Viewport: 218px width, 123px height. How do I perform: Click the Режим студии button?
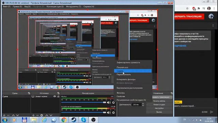[159, 105]
